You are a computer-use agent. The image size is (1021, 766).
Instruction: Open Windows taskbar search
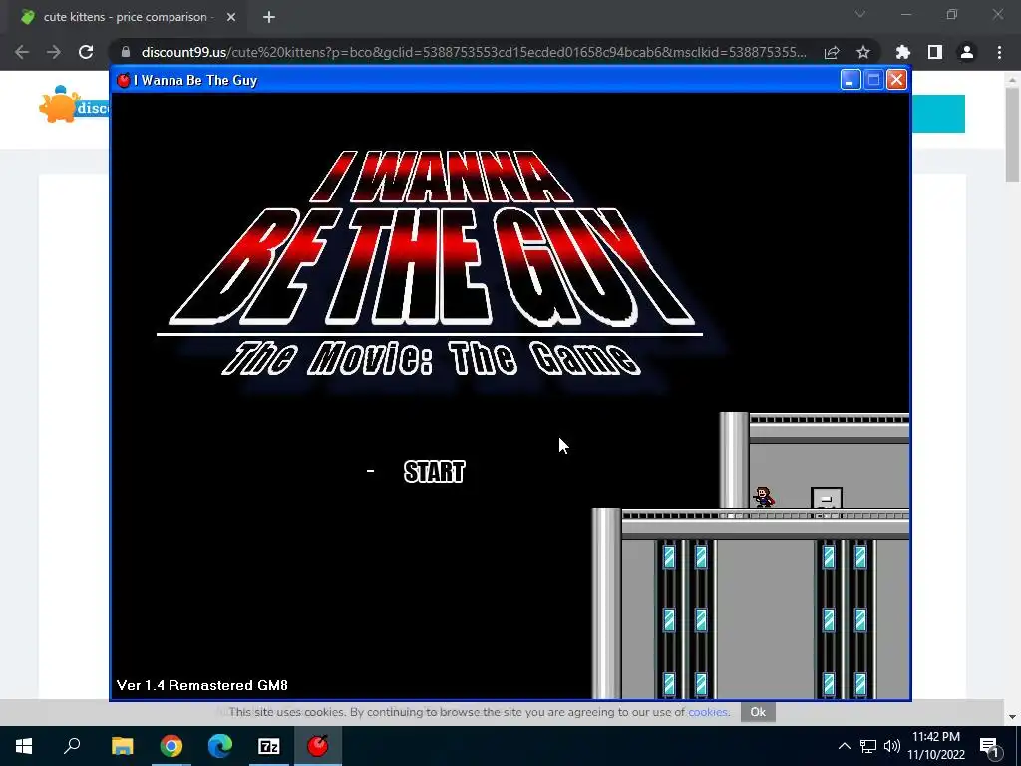point(72,746)
